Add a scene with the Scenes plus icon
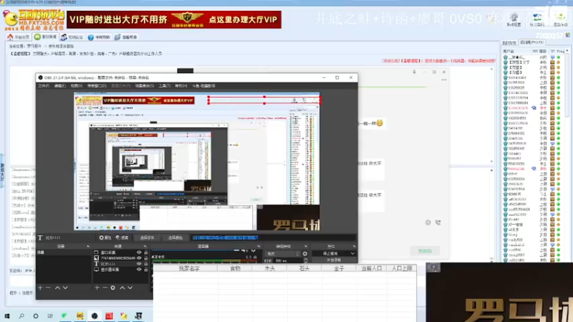573x322 pixels. [40, 288]
